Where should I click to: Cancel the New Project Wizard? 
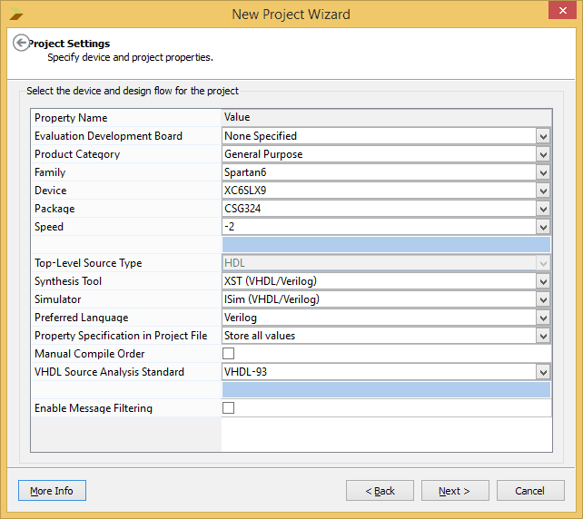click(529, 491)
